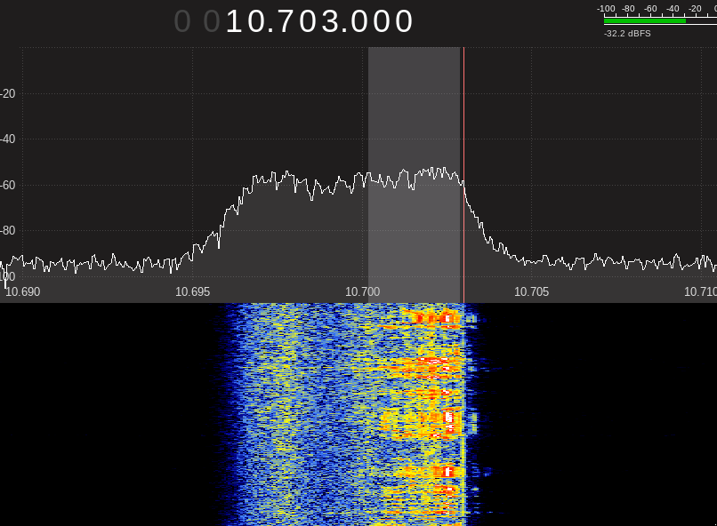Click the -80 dB level axis label
This screenshot has height=526, width=717.
pos(8,231)
